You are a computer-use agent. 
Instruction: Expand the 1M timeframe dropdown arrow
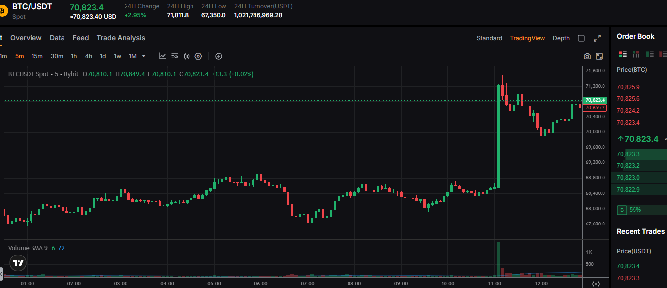point(143,56)
